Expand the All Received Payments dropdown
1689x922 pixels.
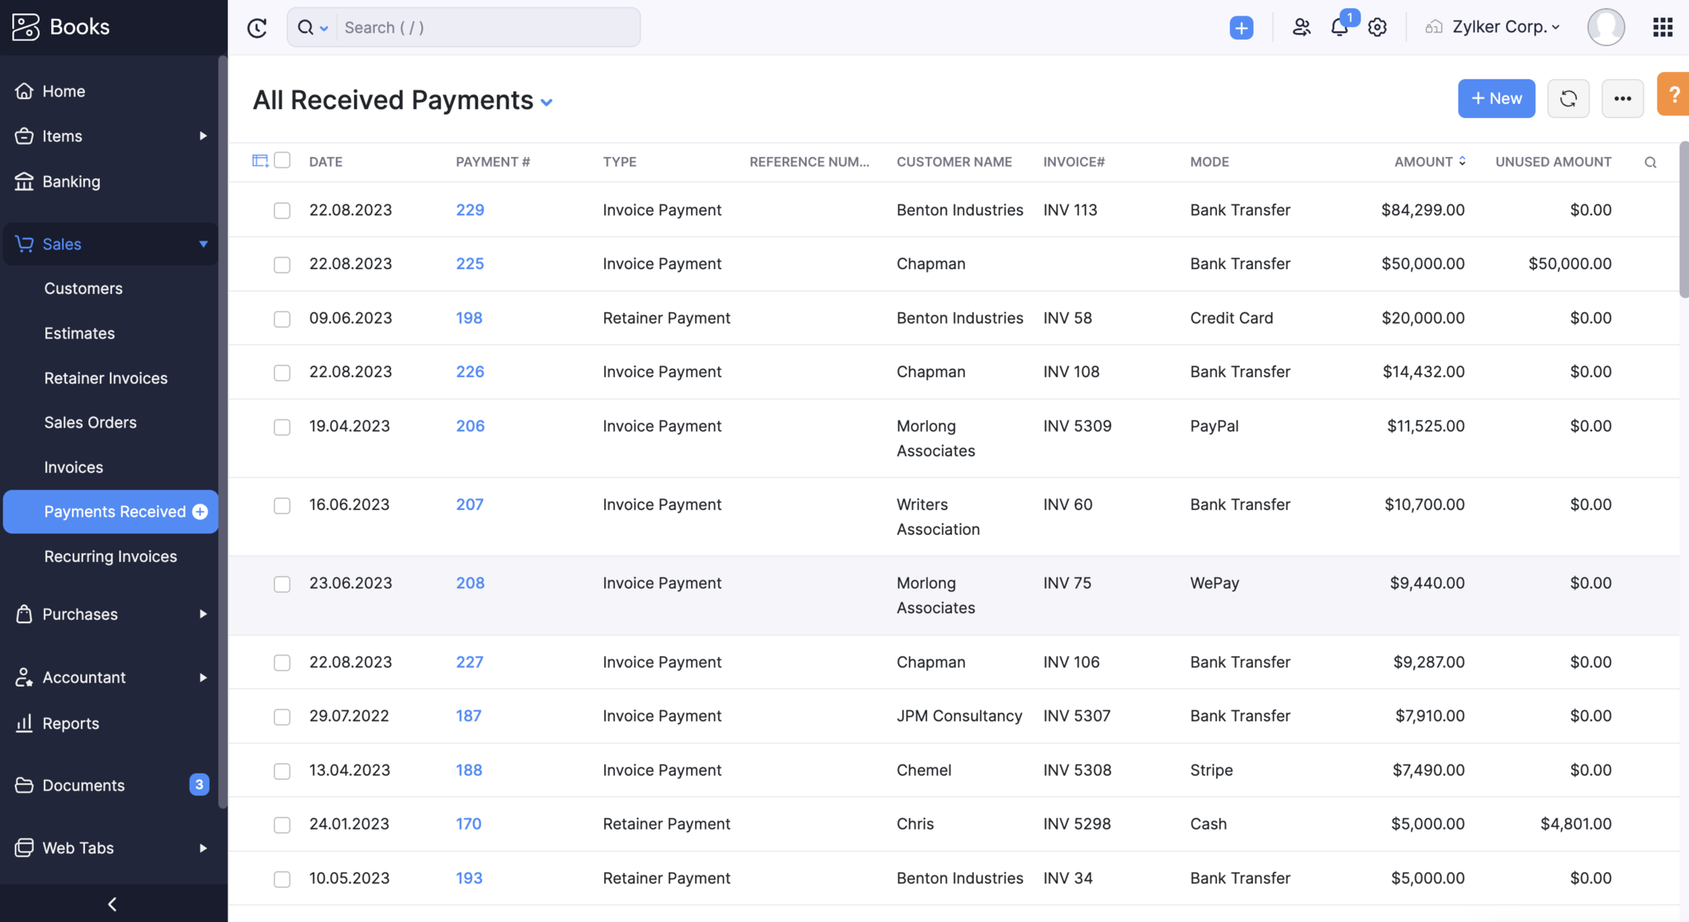tap(548, 100)
